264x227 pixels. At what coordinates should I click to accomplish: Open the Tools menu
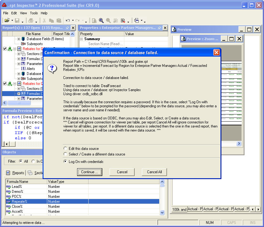point(34,13)
